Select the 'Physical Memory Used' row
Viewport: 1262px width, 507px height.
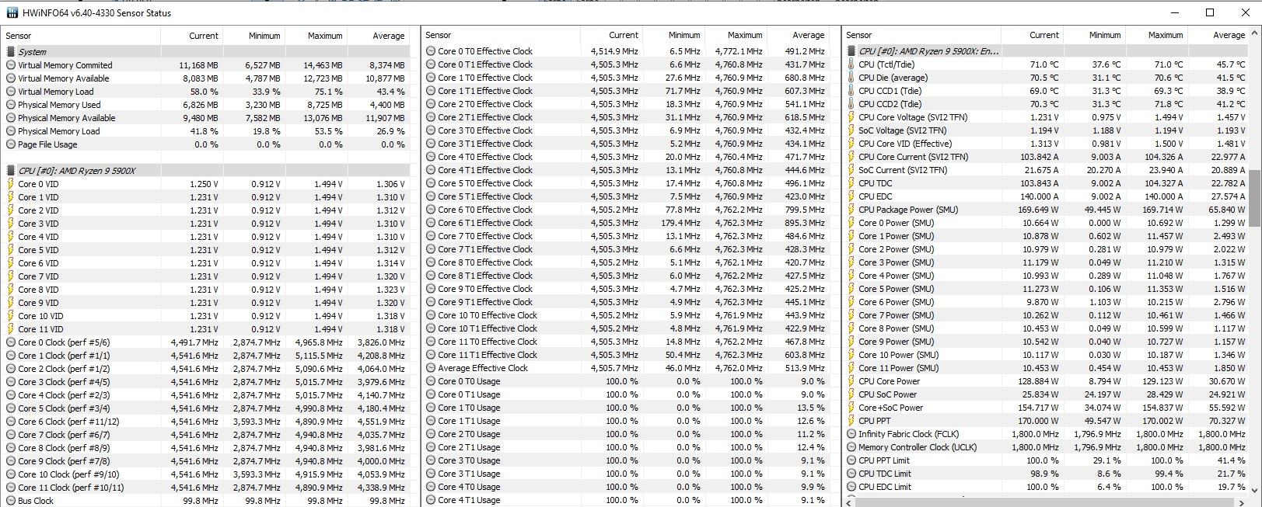206,105
